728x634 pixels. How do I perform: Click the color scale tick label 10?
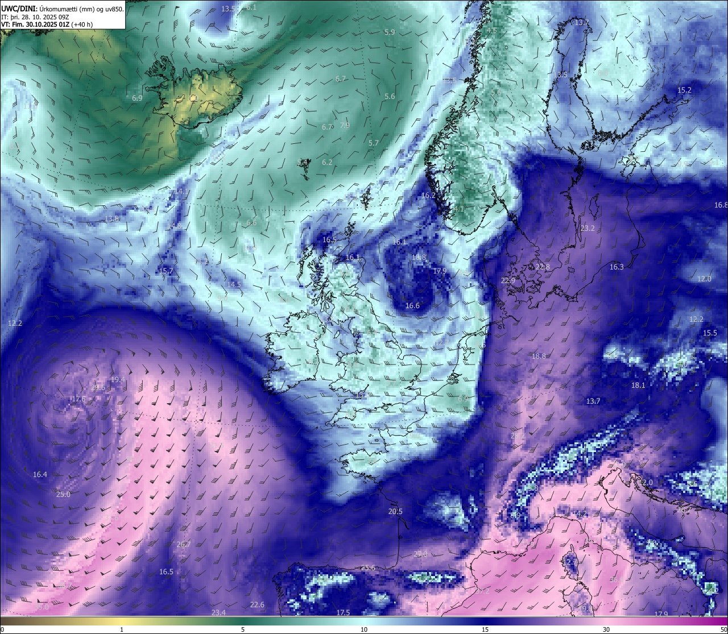point(364,629)
